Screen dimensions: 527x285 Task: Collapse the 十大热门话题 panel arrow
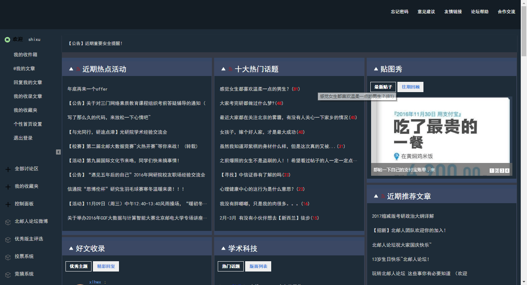[223, 68]
